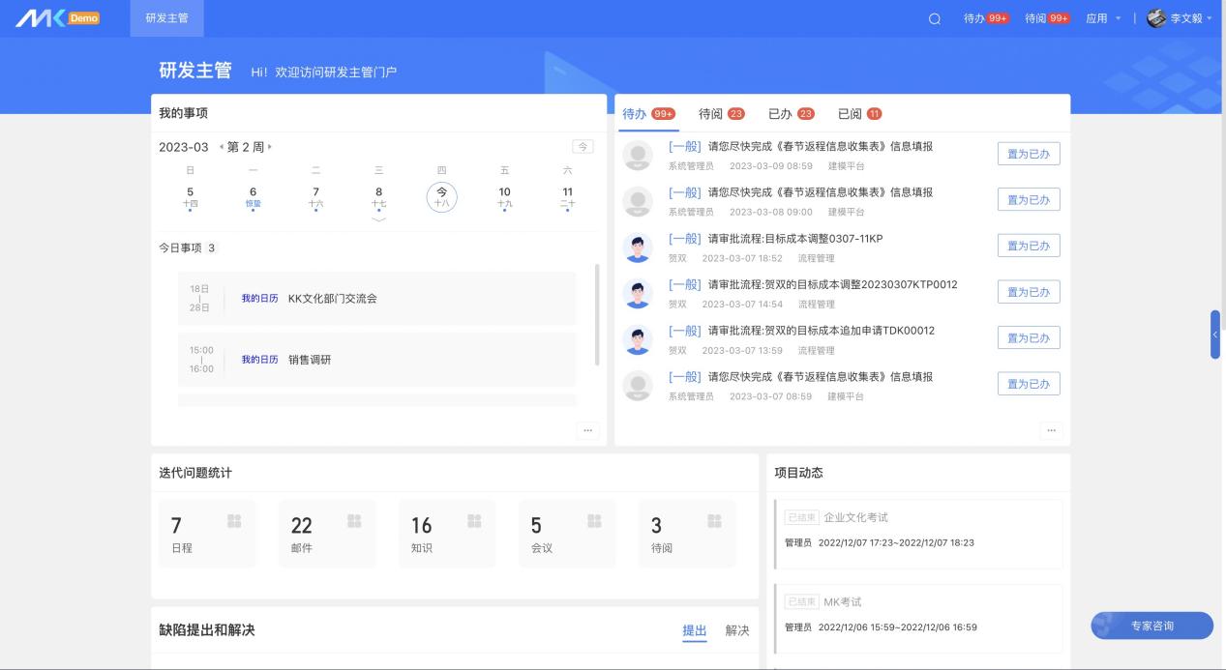Click the ellipsis icon below the to-do list

click(1051, 430)
